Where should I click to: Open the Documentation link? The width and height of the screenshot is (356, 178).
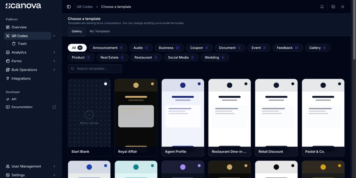click(22, 107)
